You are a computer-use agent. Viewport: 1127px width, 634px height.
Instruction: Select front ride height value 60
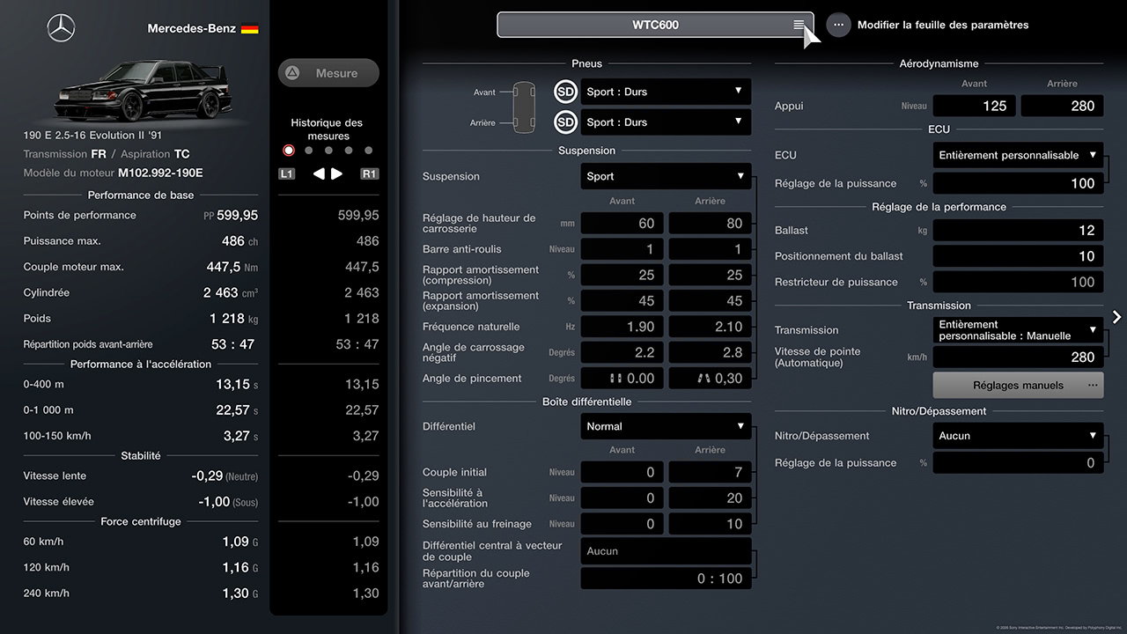pyautogui.click(x=622, y=224)
